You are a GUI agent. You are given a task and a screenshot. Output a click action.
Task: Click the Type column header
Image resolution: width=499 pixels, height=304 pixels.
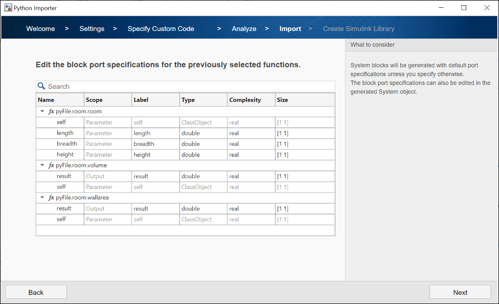203,100
